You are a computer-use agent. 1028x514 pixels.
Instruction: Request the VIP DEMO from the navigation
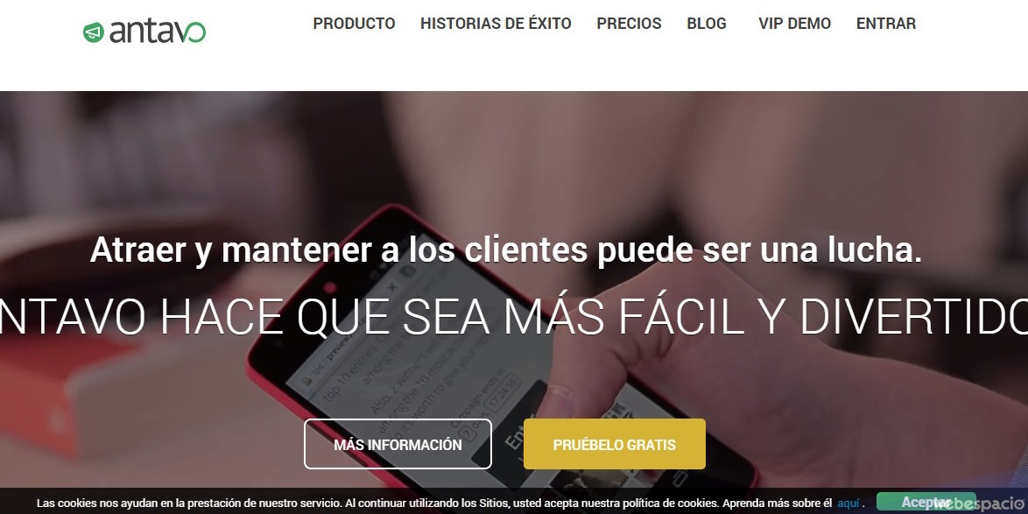pos(794,24)
